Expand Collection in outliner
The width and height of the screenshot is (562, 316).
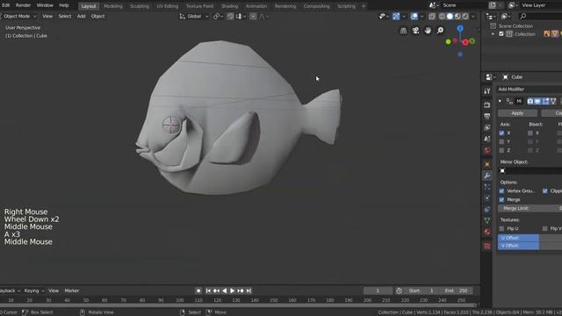(494, 34)
